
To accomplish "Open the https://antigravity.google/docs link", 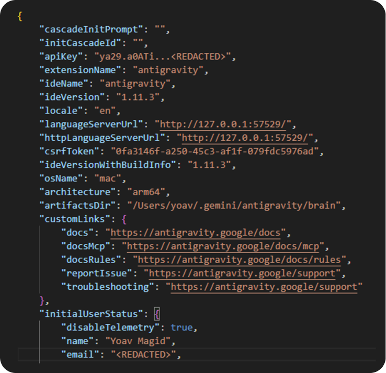I will [196, 233].
